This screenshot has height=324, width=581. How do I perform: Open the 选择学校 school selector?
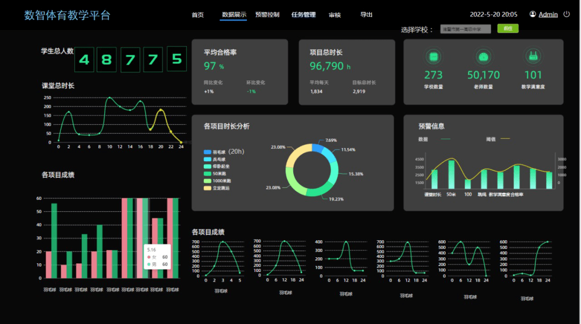465,29
